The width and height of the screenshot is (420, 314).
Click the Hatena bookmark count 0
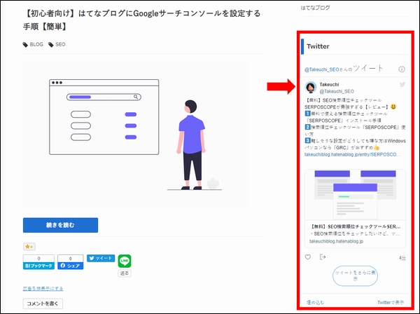tap(38, 259)
